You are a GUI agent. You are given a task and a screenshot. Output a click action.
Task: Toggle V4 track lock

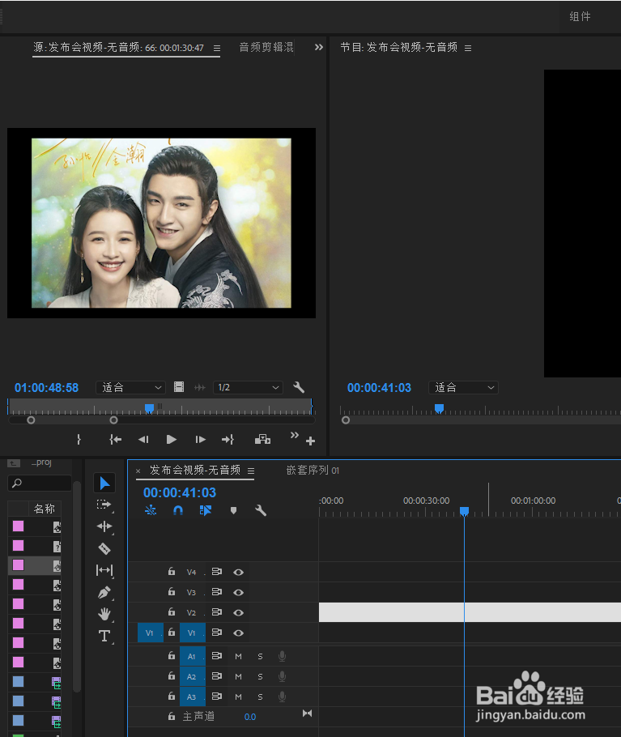[172, 572]
